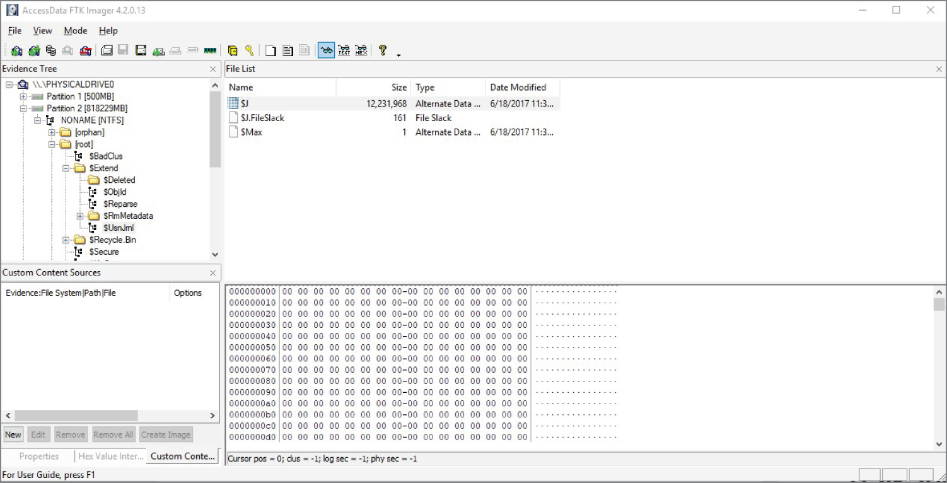Sort file list by Size column
Viewport: 947px width, 483px height.
373,88
